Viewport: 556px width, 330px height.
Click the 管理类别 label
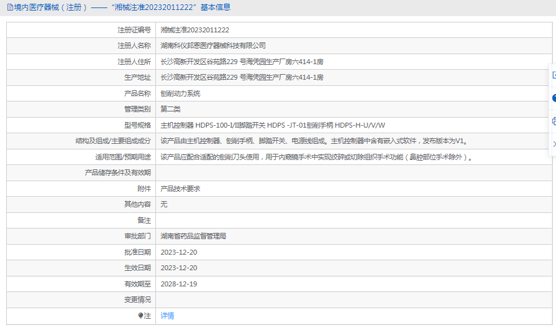point(137,109)
